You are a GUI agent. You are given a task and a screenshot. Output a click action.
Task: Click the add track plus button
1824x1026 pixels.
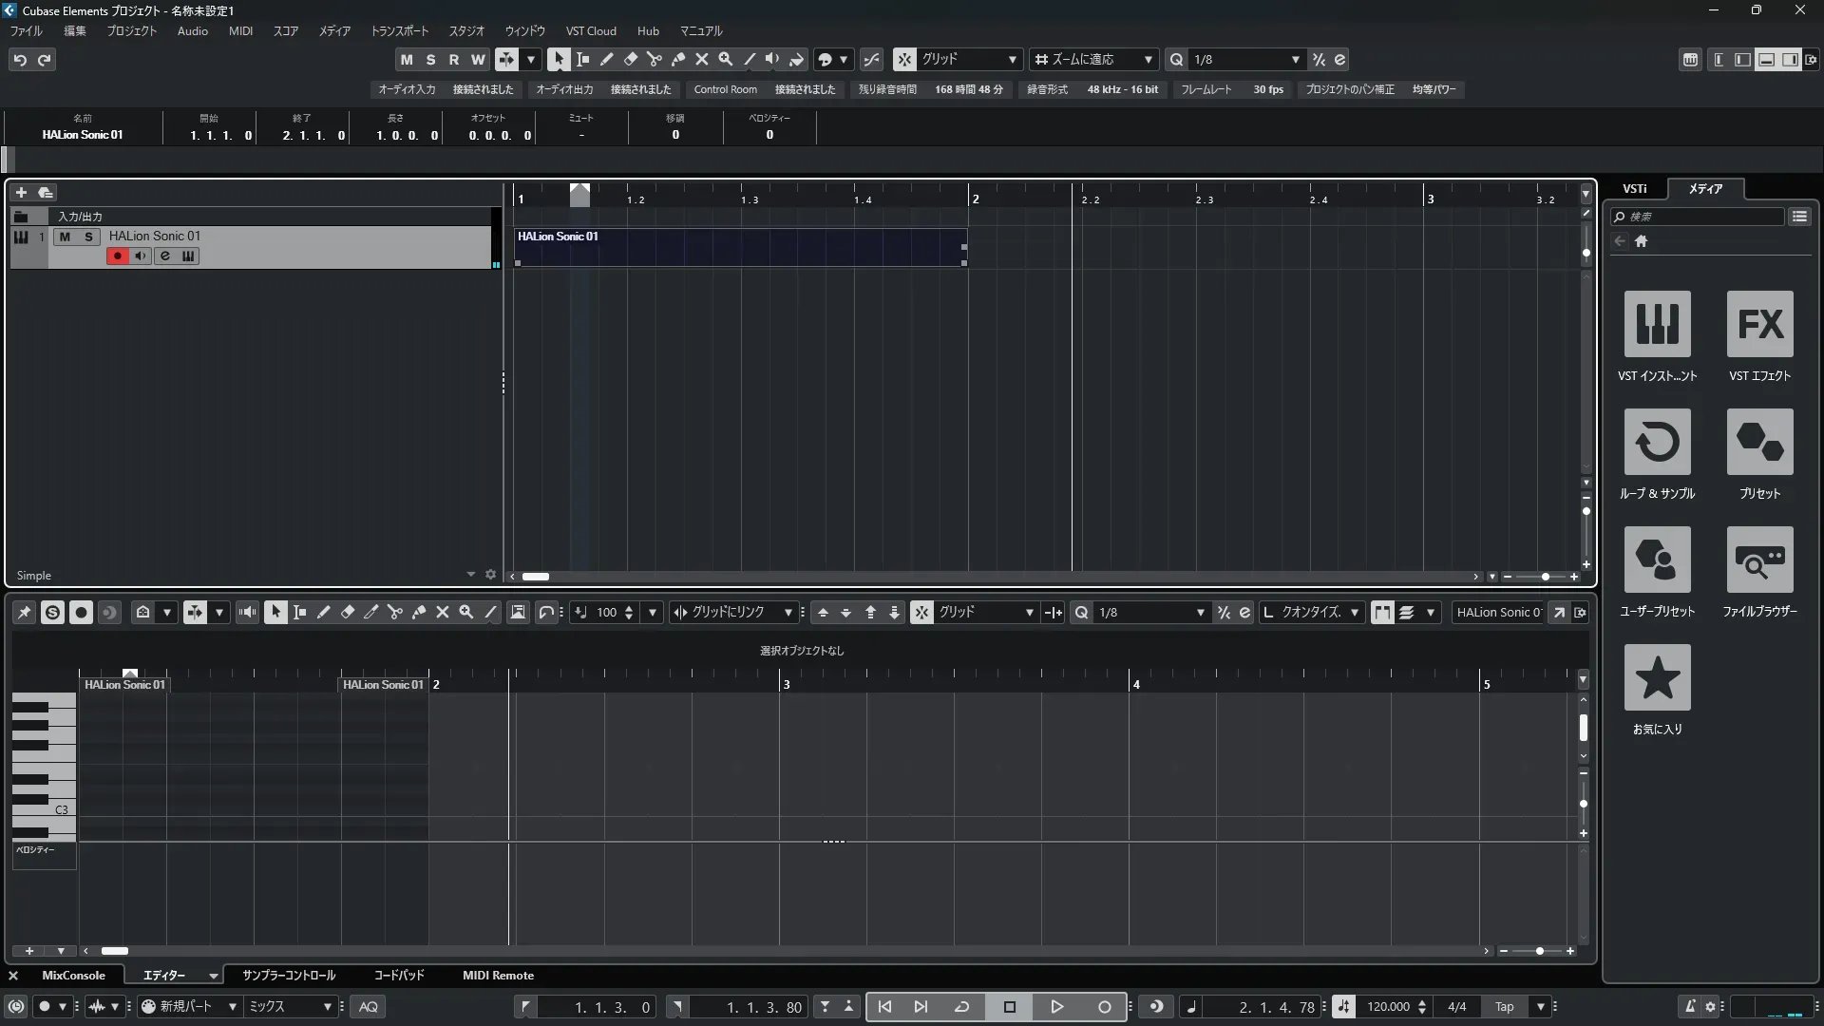tap(21, 193)
